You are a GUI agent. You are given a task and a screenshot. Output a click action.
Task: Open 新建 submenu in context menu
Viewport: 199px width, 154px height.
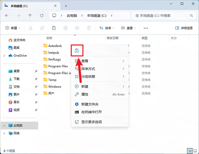point(100,87)
